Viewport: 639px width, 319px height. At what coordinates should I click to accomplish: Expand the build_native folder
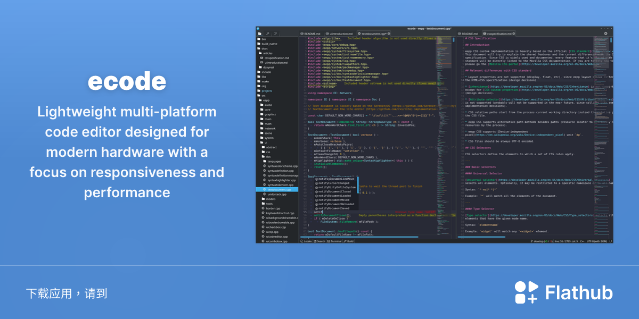click(x=268, y=44)
